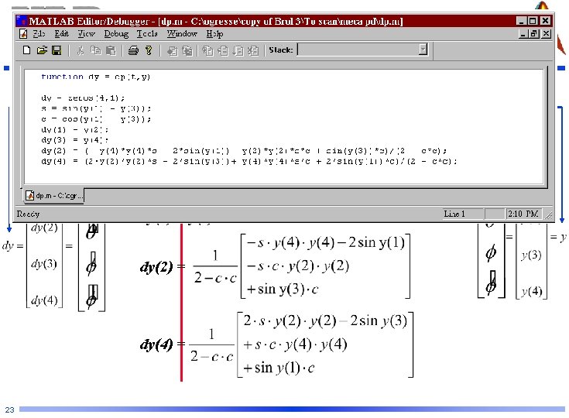The width and height of the screenshot is (569, 418).
Task: Click the 'Ready' status bar text
Action: click(x=28, y=214)
